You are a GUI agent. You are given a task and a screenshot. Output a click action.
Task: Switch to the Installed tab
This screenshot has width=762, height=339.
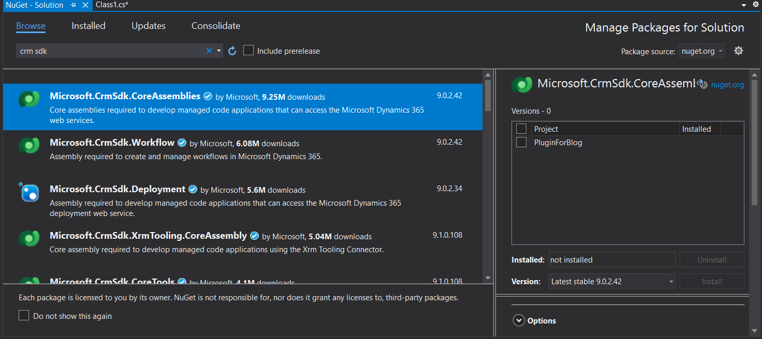(x=89, y=26)
